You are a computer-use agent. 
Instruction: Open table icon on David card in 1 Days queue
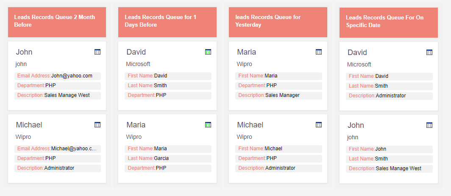(208, 52)
